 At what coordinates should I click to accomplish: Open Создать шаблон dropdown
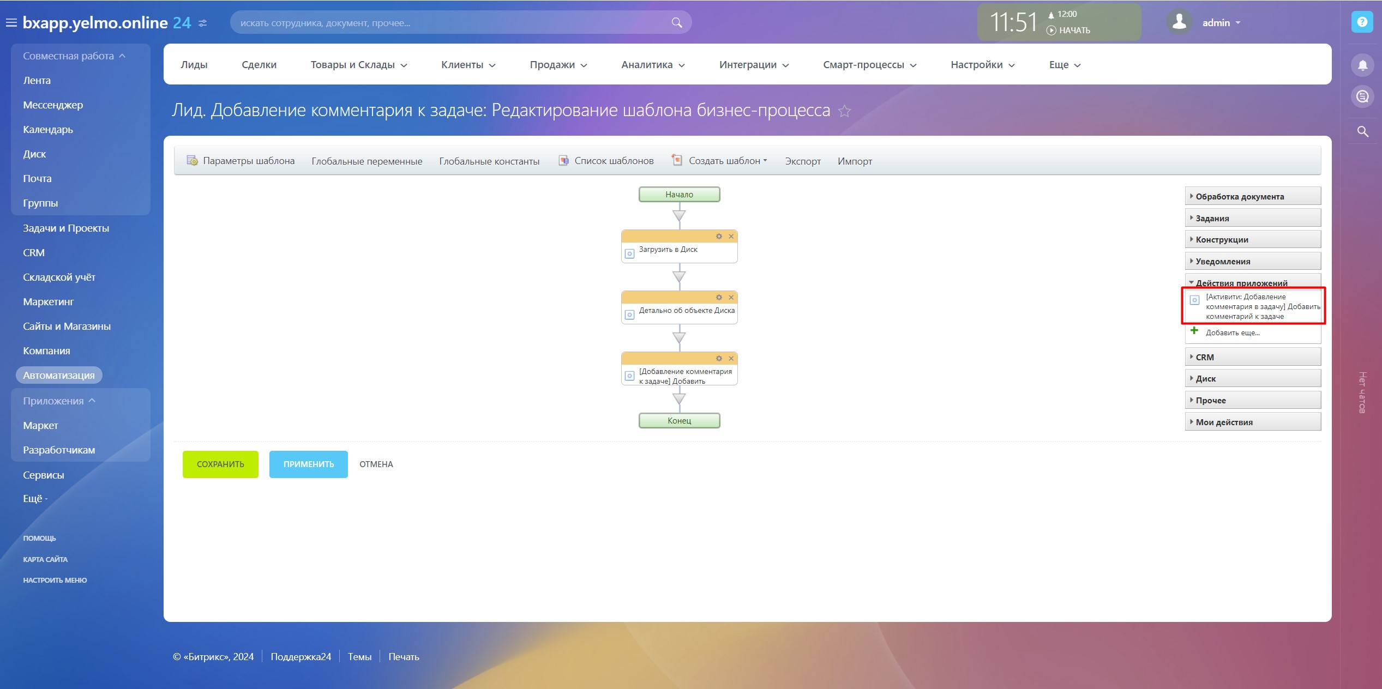(x=726, y=161)
